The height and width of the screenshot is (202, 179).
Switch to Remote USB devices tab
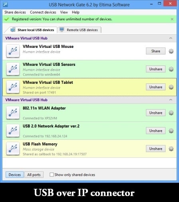79,30
